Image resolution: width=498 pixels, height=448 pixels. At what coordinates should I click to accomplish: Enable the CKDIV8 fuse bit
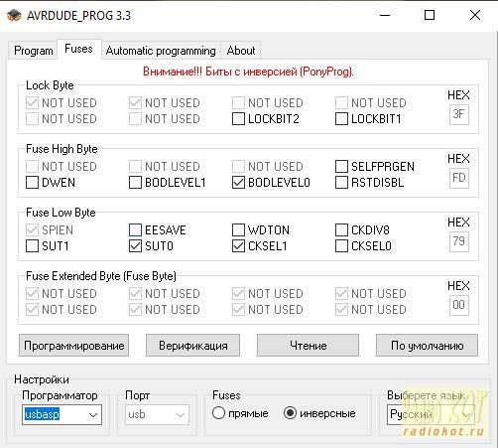(341, 230)
